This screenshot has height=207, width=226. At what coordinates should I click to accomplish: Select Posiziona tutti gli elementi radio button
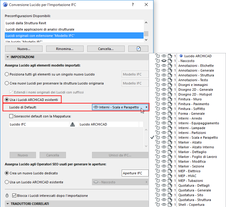pos(7,74)
